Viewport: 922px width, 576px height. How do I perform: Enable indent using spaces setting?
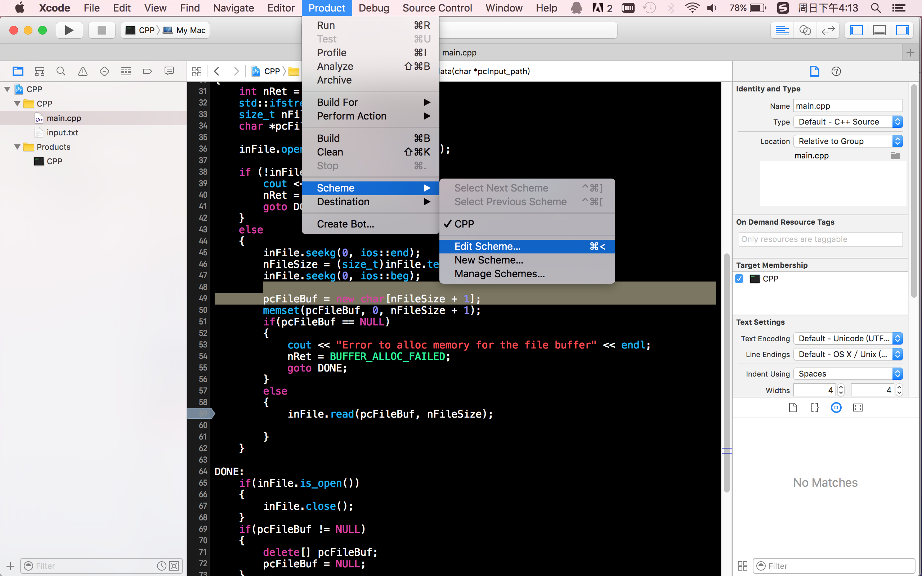pyautogui.click(x=849, y=373)
